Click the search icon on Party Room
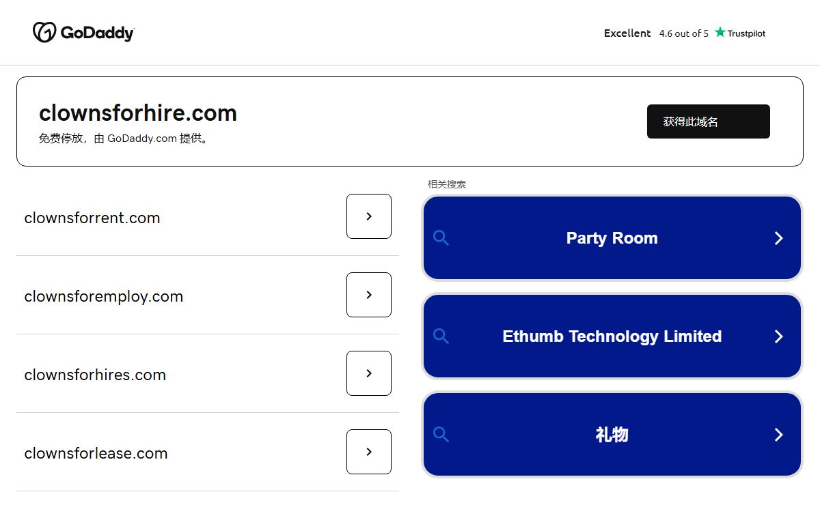Image resolution: width=820 pixels, height=505 pixels. (x=441, y=238)
